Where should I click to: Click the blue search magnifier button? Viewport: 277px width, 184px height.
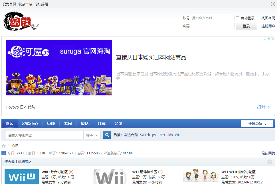[x=107, y=135]
